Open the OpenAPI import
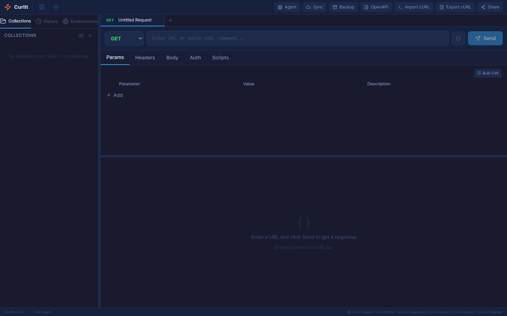The height and width of the screenshot is (316, 507). coord(376,7)
